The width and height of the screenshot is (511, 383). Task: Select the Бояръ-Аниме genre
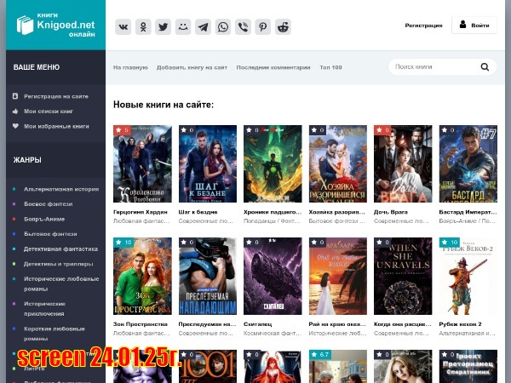(x=44, y=220)
